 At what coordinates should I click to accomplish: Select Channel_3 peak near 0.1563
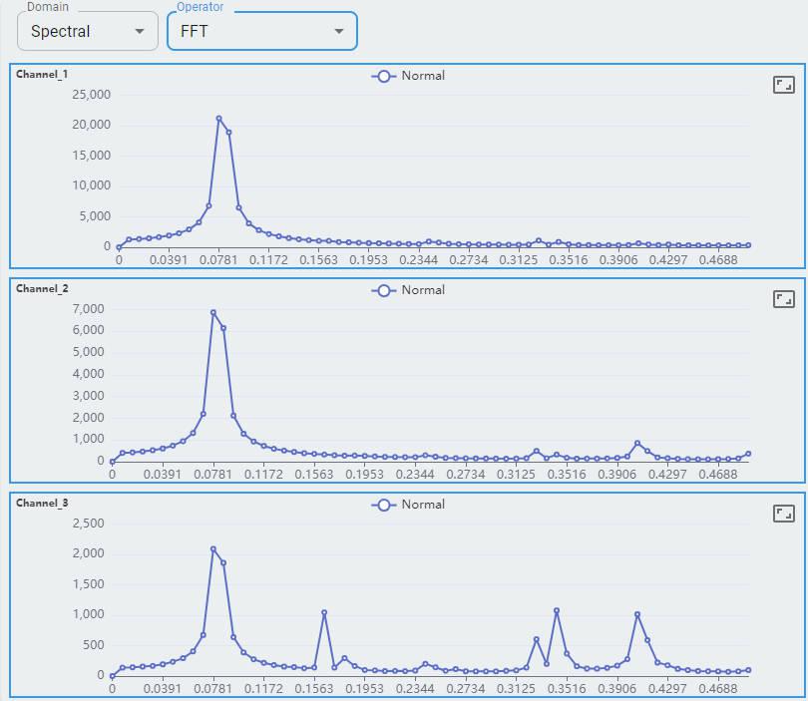[324, 612]
